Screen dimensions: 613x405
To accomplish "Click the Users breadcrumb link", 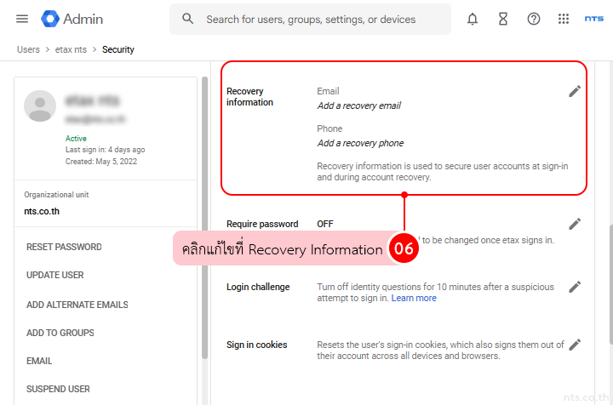I will tap(28, 49).
